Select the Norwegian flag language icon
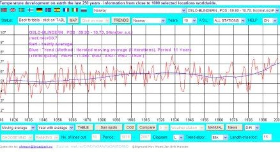The width and height of the screenshot is (280, 152). click(4, 10)
